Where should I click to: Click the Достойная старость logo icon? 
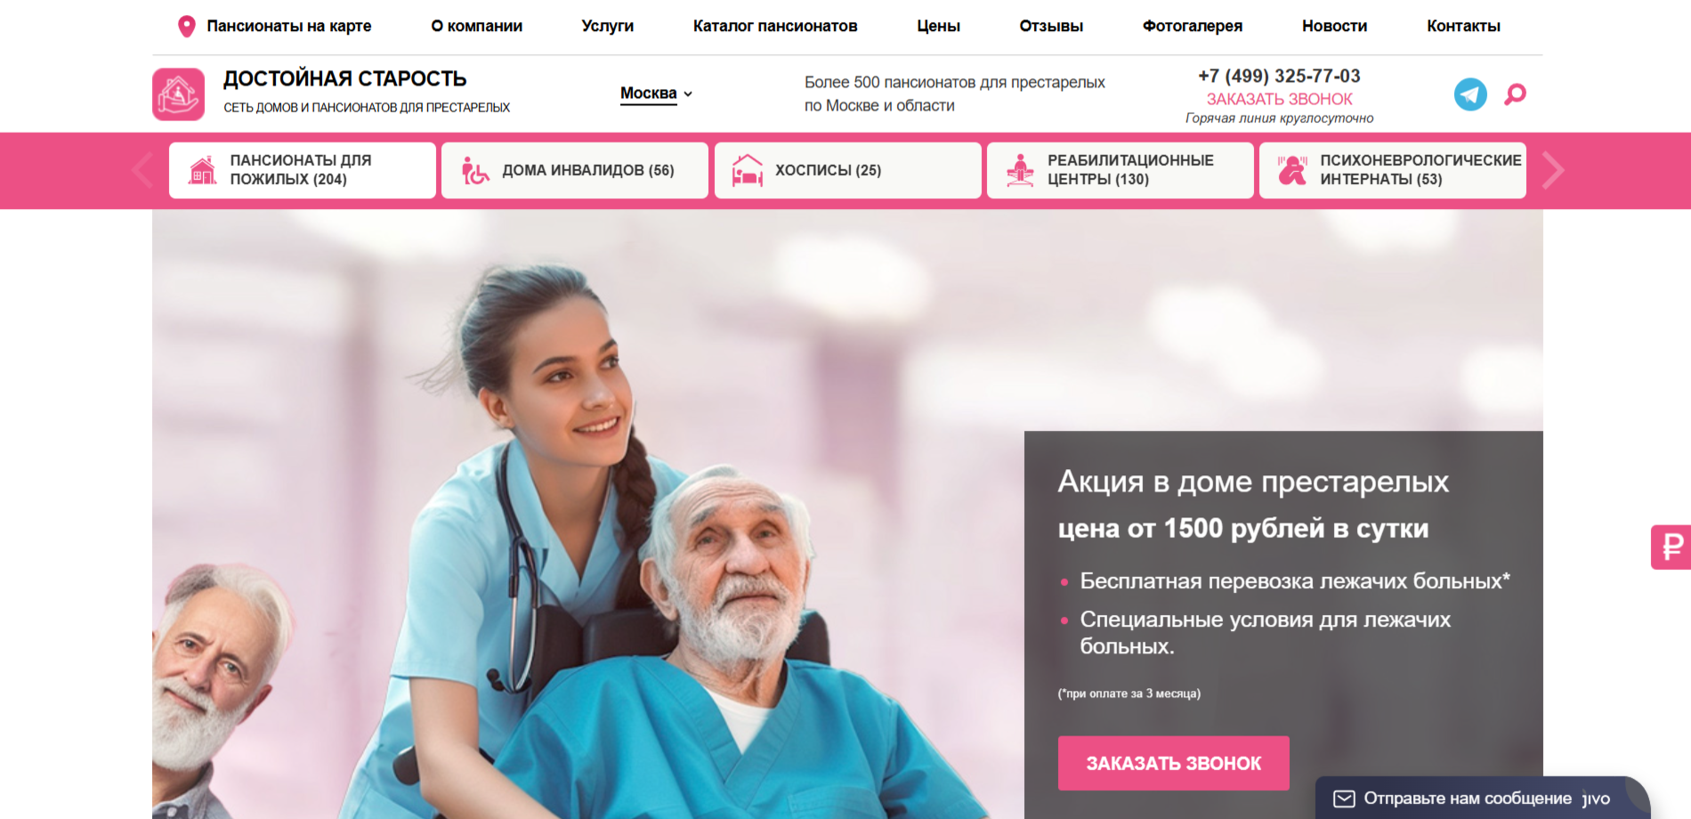coord(179,94)
